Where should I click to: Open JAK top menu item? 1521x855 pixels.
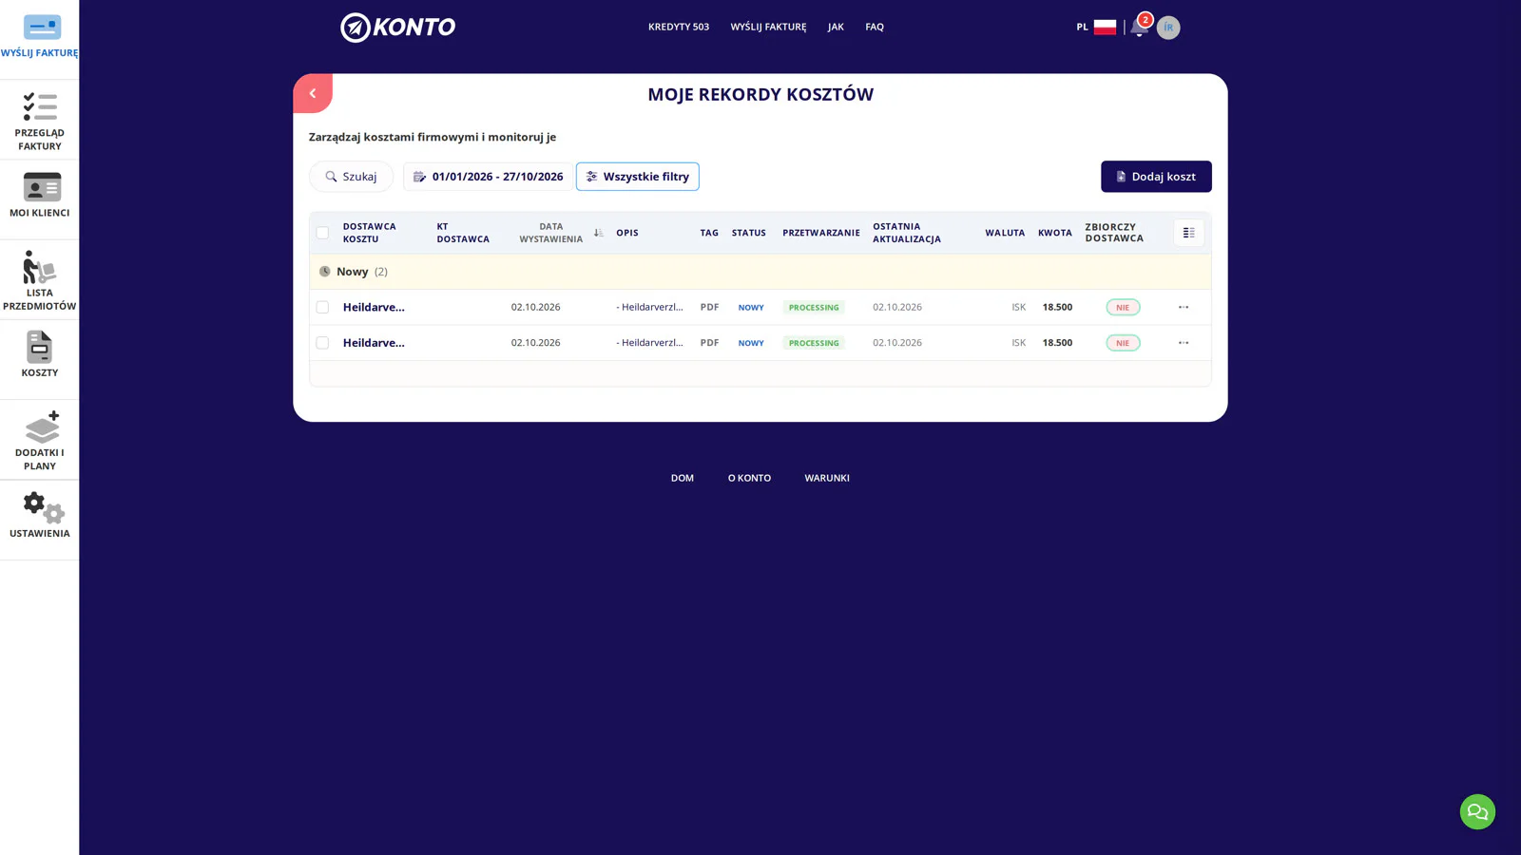[x=836, y=27]
